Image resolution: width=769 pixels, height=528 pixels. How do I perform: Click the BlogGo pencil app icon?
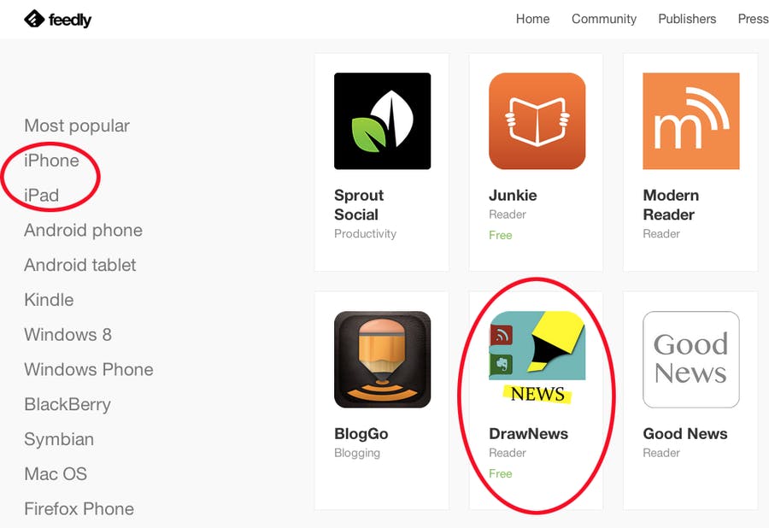(383, 360)
